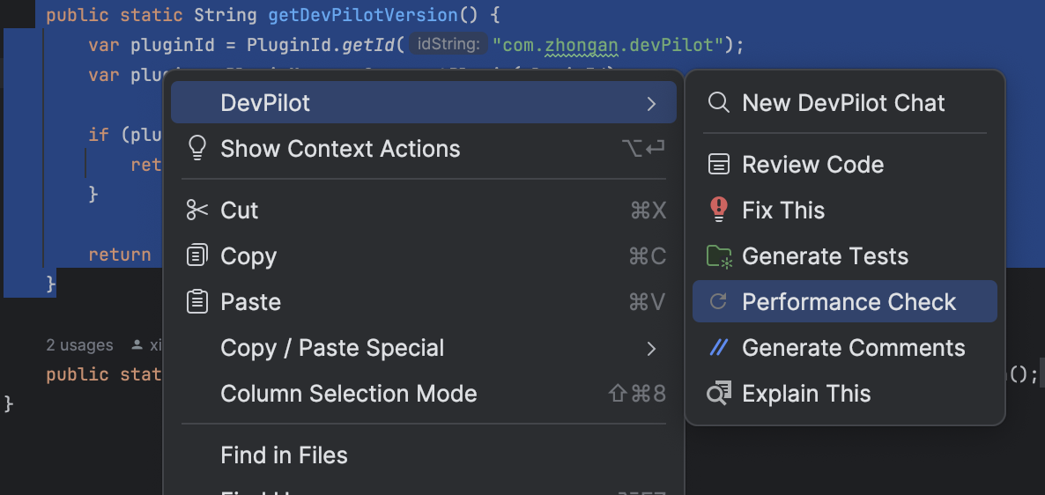The height and width of the screenshot is (495, 1045).
Task: Click the getId method call
Action: pos(368,45)
